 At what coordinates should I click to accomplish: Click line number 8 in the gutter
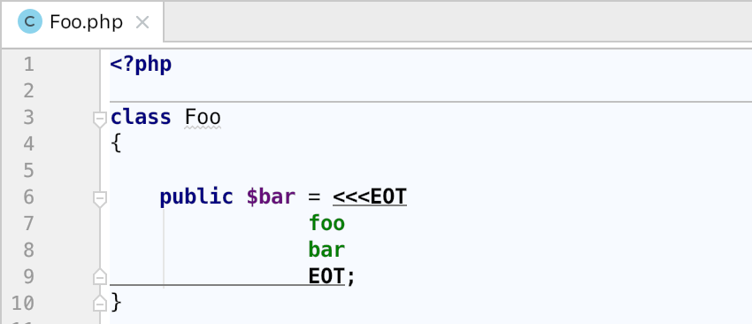click(x=29, y=250)
